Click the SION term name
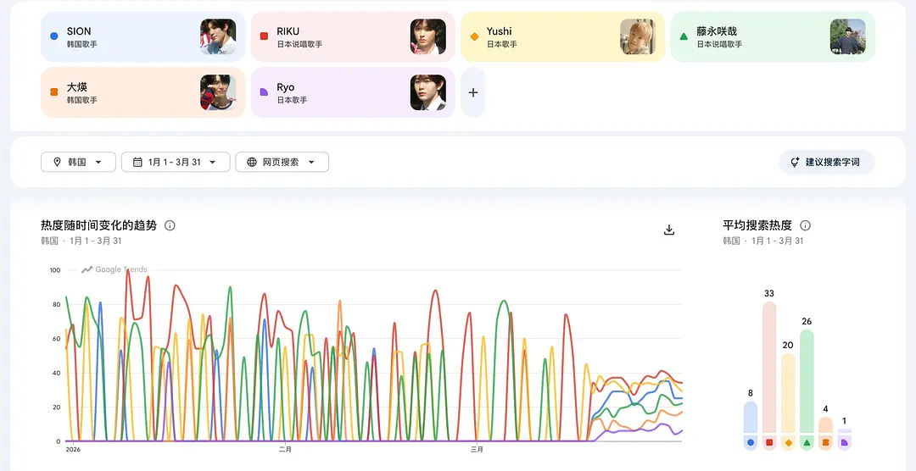 79,31
